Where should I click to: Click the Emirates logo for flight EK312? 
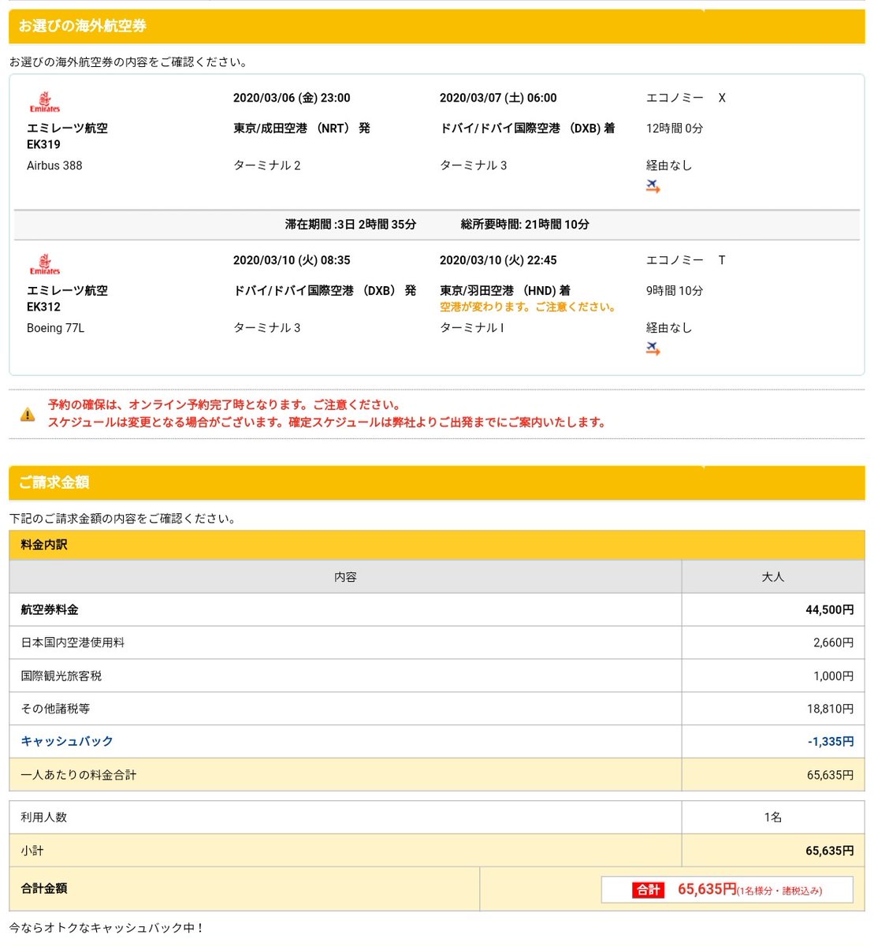tap(45, 264)
